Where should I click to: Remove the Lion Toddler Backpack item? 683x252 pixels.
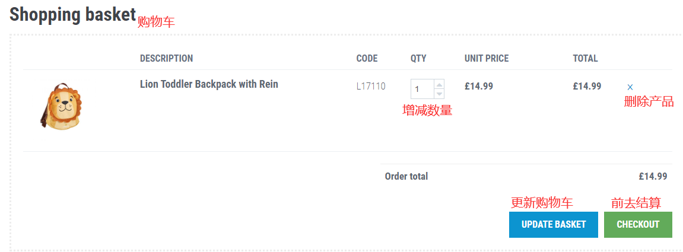point(630,87)
